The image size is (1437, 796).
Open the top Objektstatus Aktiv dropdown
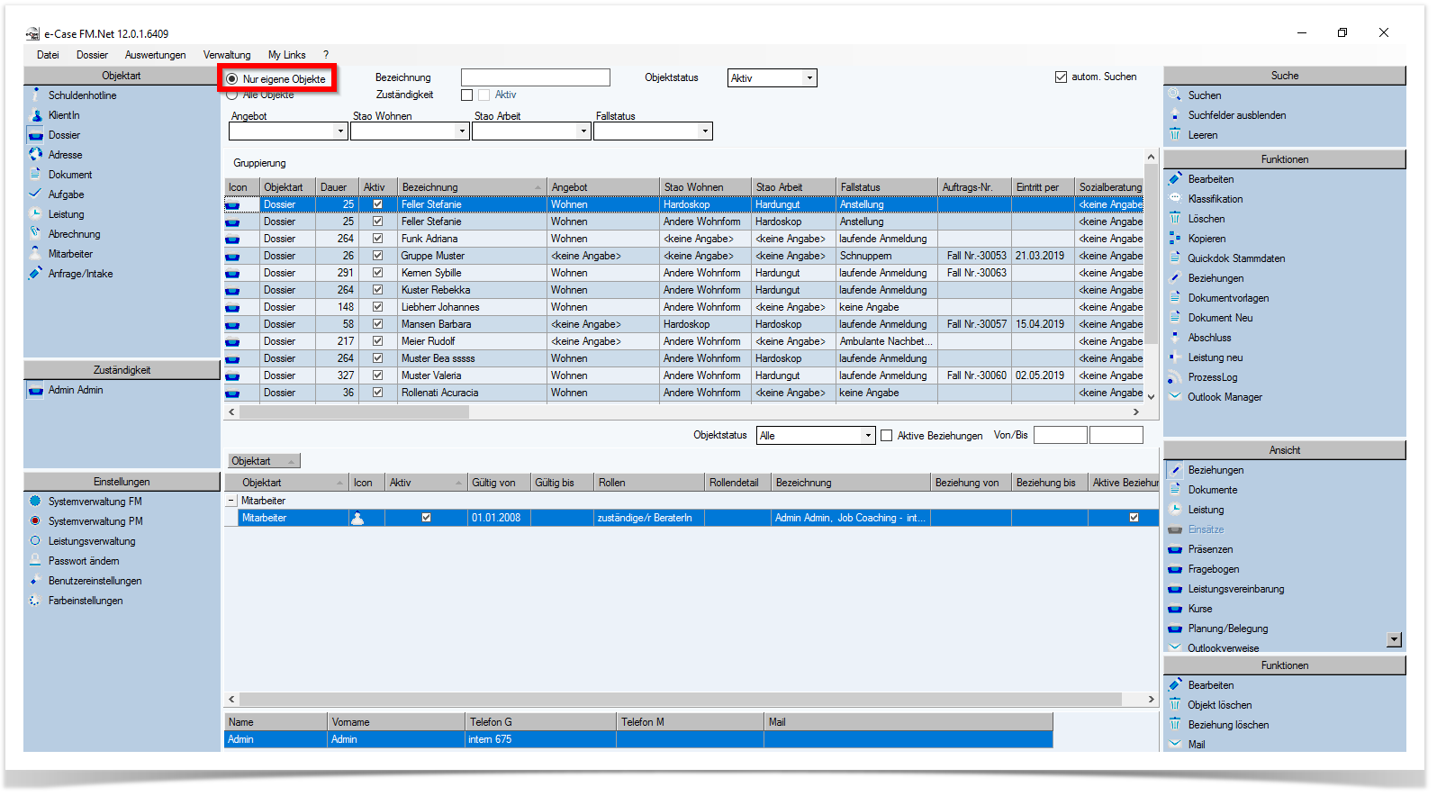pyautogui.click(x=809, y=78)
